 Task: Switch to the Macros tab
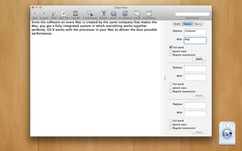(x=198, y=24)
